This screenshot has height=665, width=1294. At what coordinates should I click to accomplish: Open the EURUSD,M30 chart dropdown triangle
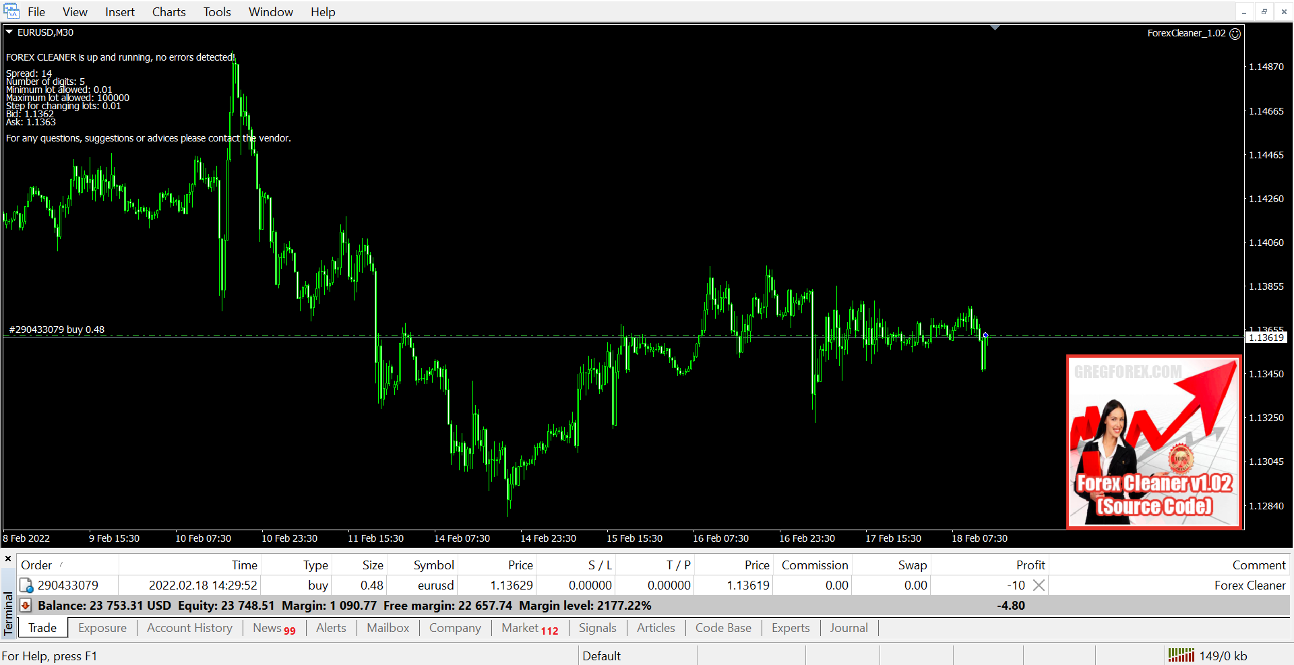click(x=9, y=32)
